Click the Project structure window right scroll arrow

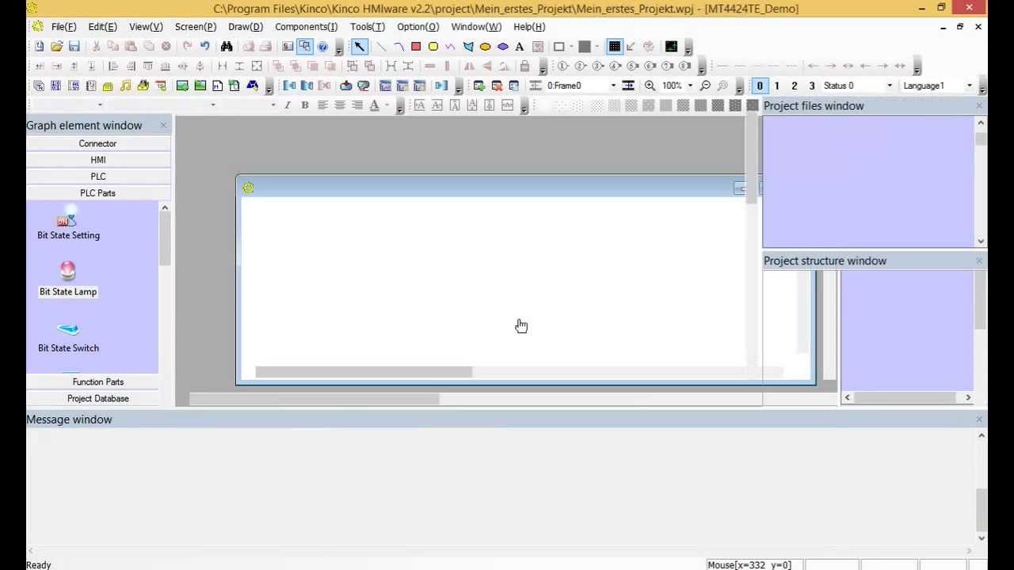pos(968,397)
